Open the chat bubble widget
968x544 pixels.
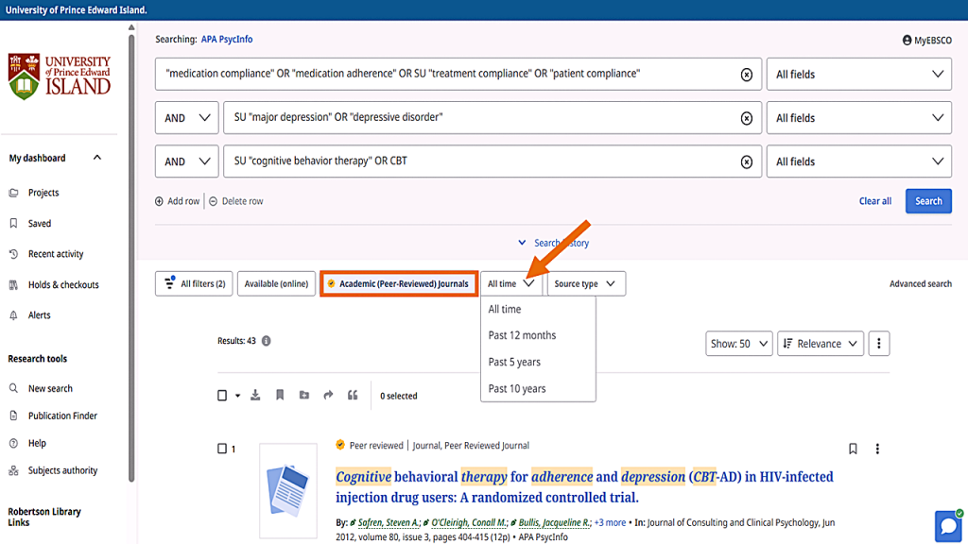coord(947,525)
